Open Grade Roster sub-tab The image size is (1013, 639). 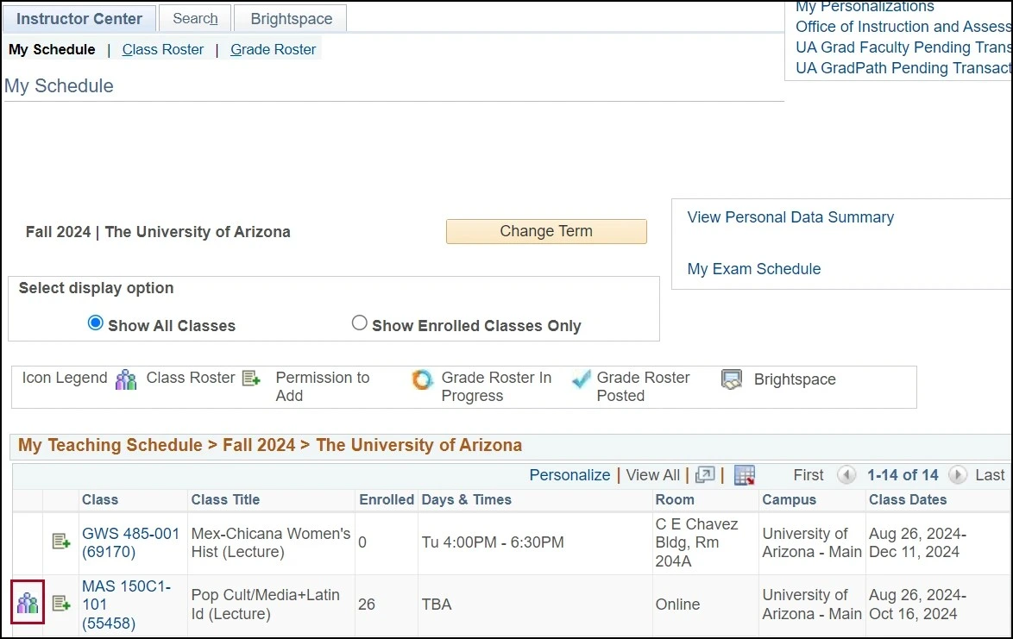tap(273, 50)
